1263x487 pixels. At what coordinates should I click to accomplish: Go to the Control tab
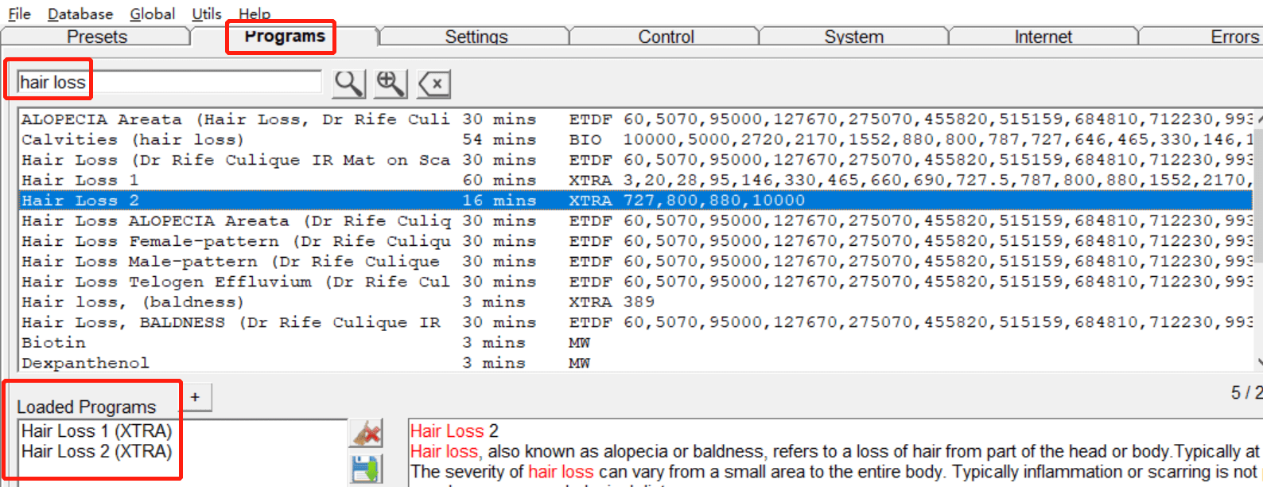pos(666,37)
